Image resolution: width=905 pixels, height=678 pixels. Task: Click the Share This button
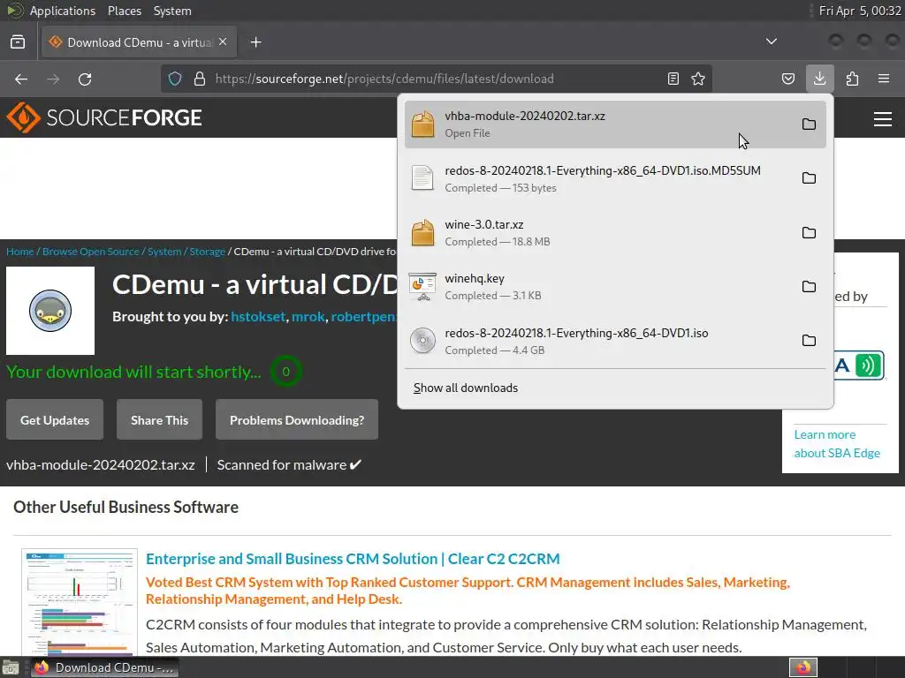(159, 419)
